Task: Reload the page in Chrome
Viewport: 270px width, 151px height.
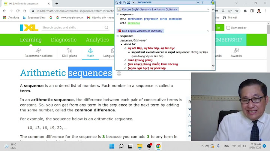Action: tap(18, 11)
